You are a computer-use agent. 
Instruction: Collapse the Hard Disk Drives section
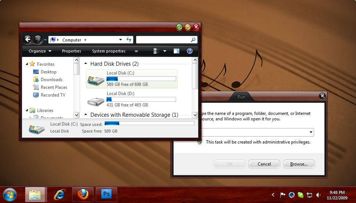[x=86, y=64]
